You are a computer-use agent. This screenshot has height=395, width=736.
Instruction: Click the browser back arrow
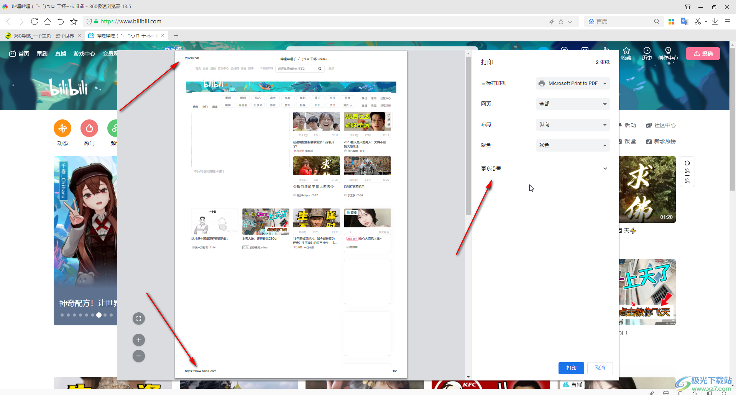pos(8,21)
